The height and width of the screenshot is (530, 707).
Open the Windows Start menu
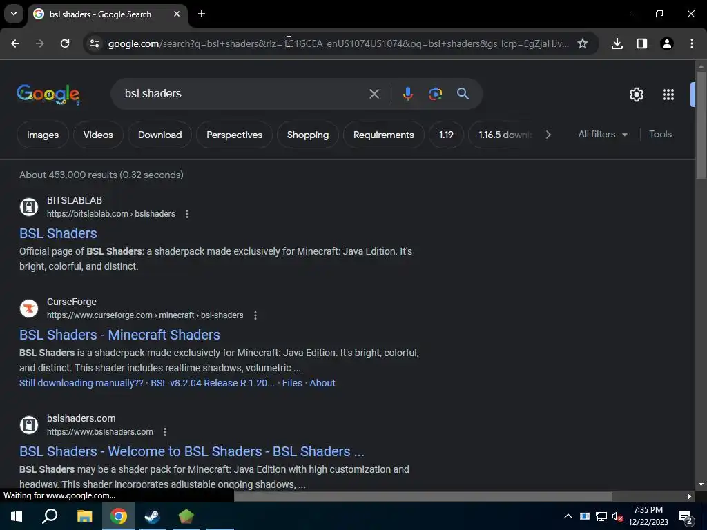[x=17, y=516]
